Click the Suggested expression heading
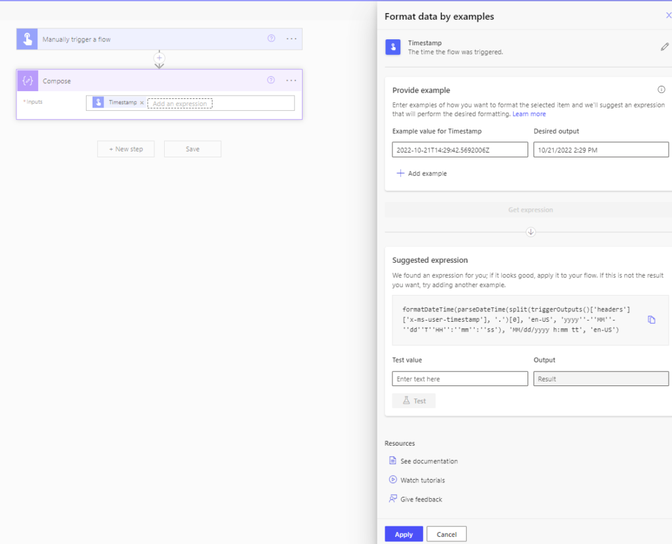Image resolution: width=672 pixels, height=544 pixels. click(430, 260)
